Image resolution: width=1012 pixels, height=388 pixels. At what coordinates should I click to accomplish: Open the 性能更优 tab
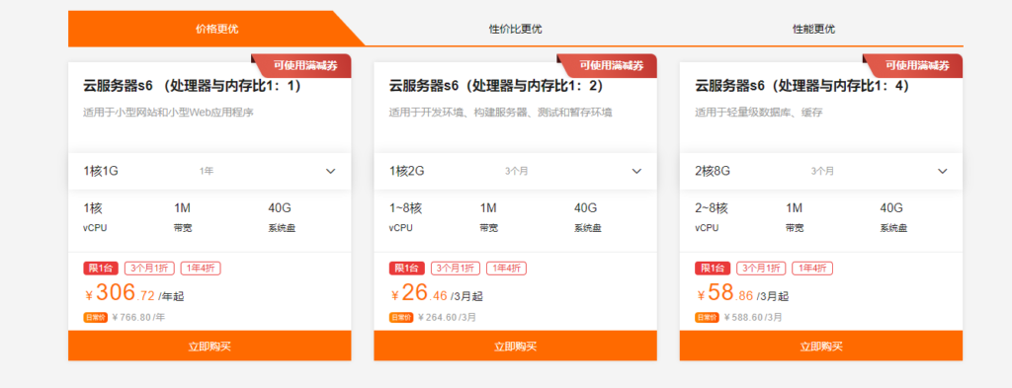814,29
